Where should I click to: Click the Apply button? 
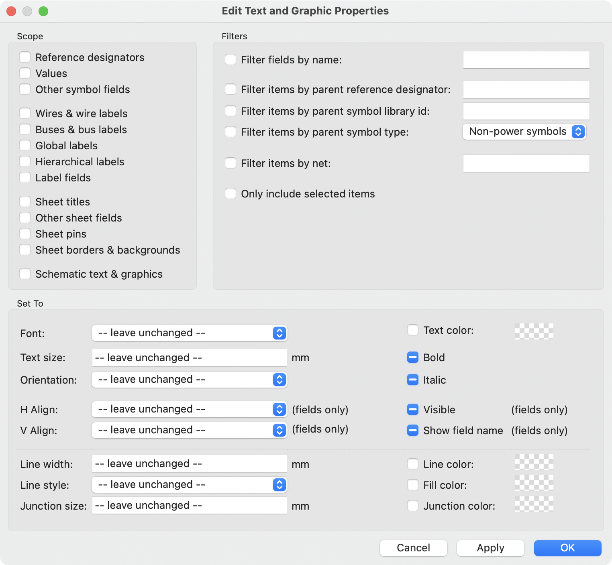(490, 548)
